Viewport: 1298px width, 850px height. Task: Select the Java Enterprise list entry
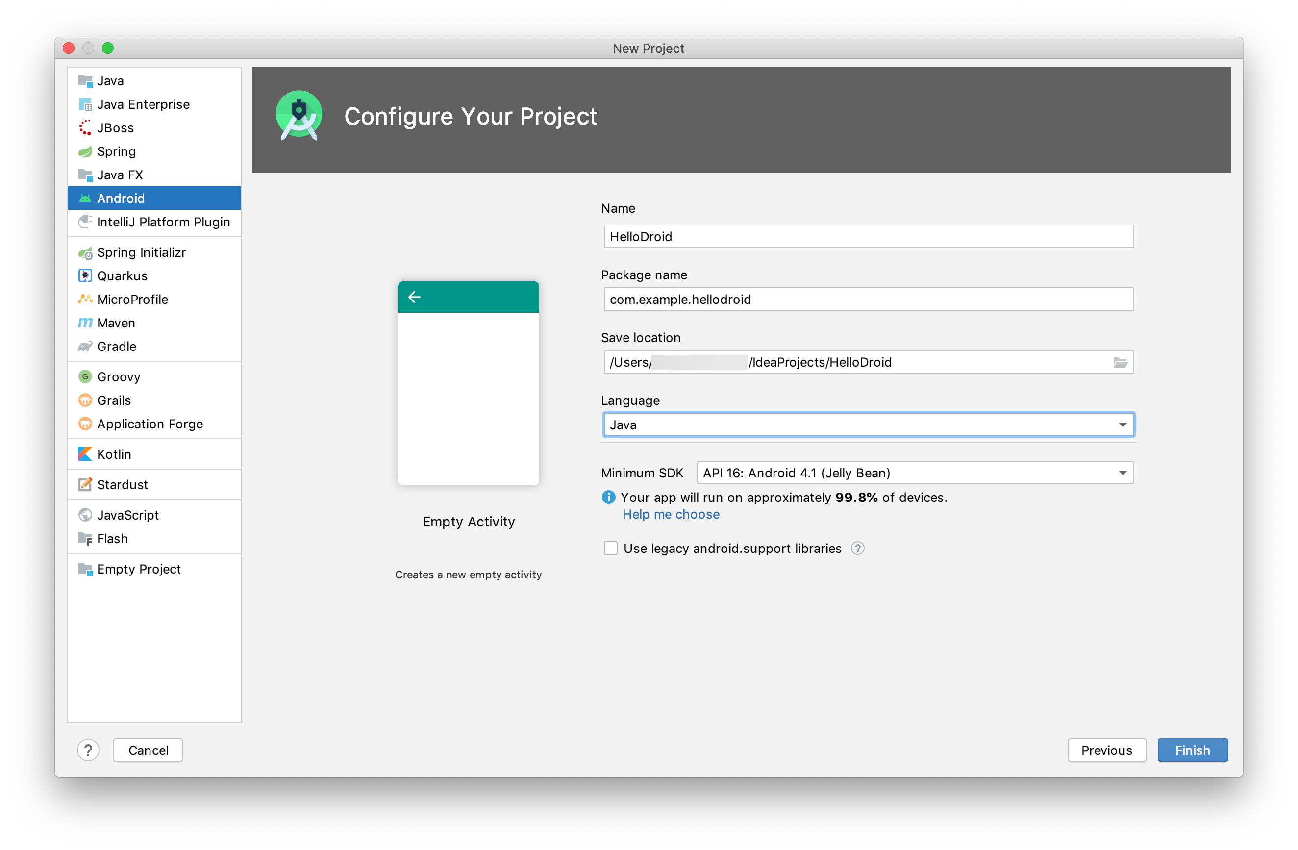pos(154,105)
